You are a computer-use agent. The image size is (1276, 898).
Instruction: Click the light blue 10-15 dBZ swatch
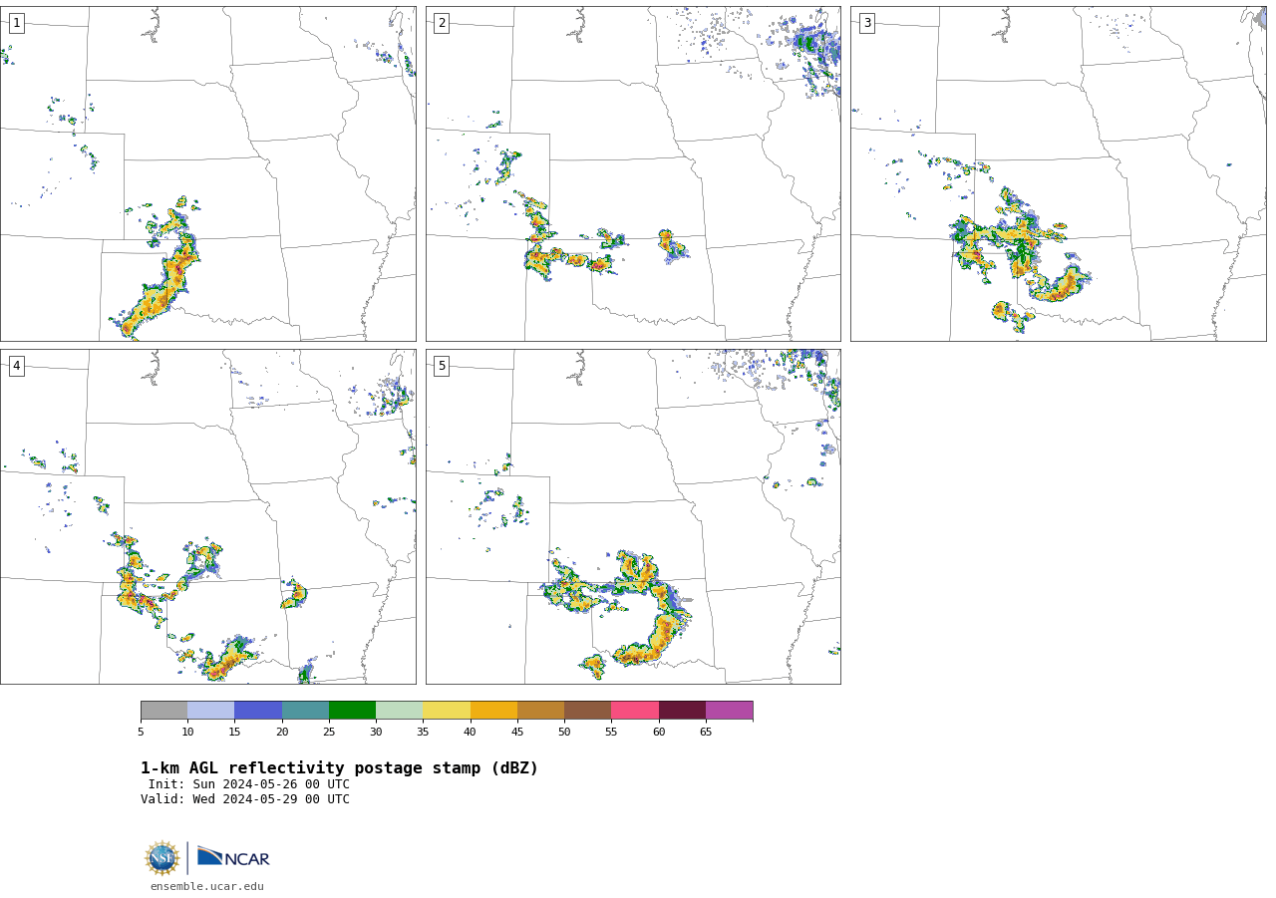[211, 711]
